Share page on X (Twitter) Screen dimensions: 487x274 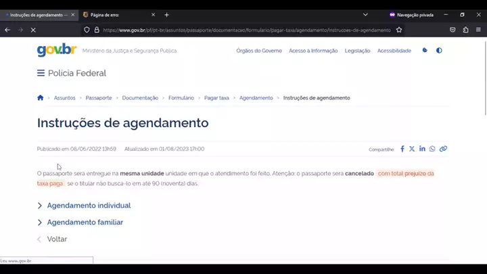412,149
